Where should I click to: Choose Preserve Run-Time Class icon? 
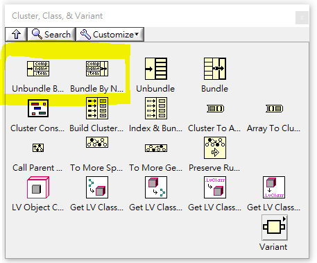tap(215, 148)
